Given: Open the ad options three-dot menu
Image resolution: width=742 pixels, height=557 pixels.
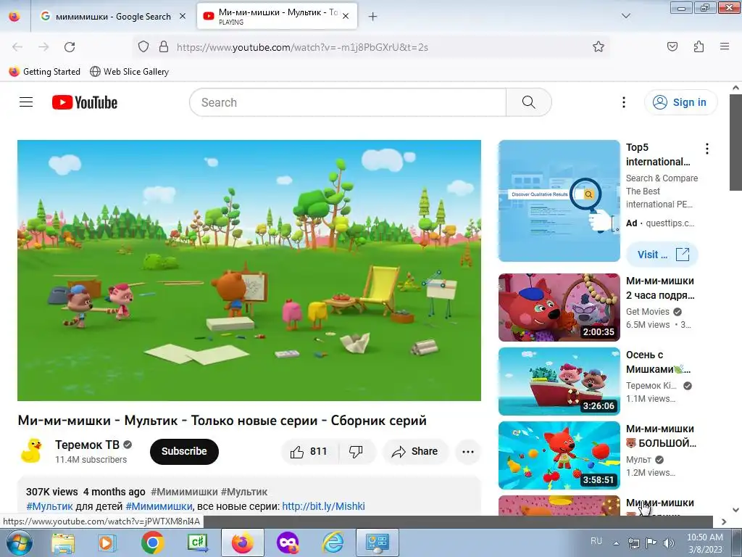Looking at the screenshot, I should pyautogui.click(x=707, y=149).
